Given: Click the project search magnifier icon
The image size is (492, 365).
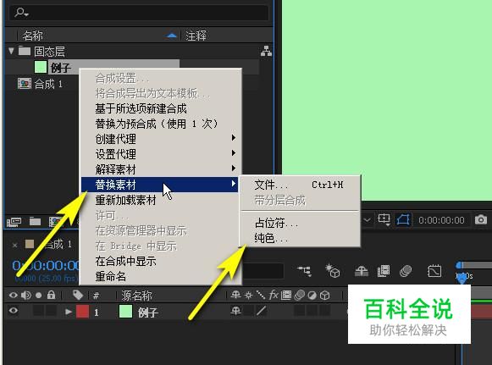Looking at the screenshot, I should (x=21, y=12).
